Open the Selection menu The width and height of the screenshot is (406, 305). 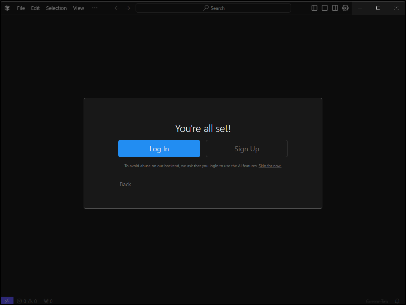coord(56,8)
